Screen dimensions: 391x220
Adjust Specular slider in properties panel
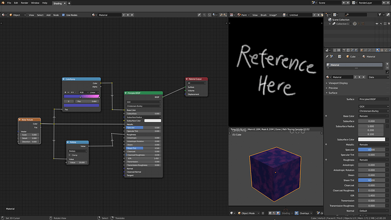[372, 150]
